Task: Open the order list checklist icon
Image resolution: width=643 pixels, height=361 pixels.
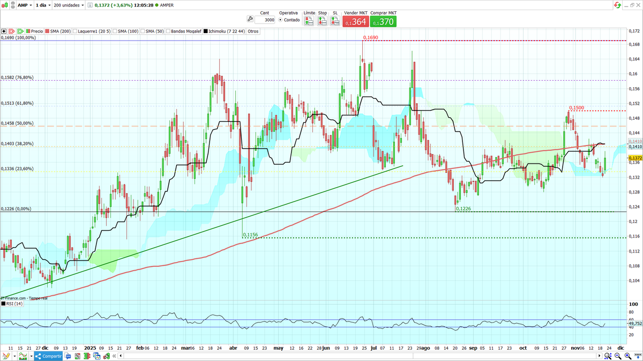Action: click(77, 356)
